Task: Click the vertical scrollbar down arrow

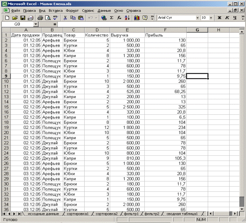Action: (x=242, y=208)
